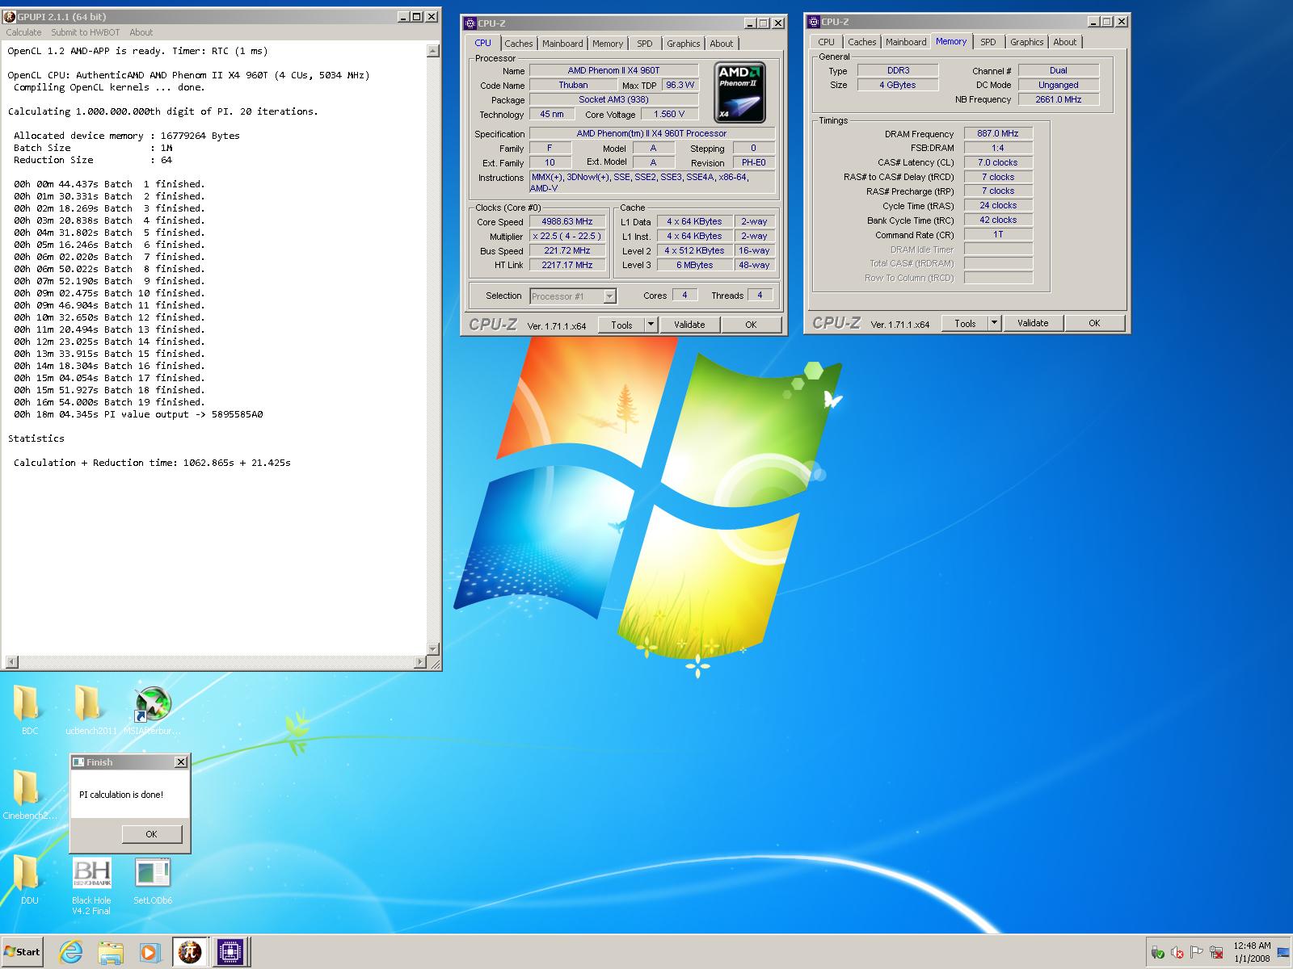This screenshot has width=1293, height=969.
Task: Click Show desktop button near the clock
Action: (x=1283, y=953)
